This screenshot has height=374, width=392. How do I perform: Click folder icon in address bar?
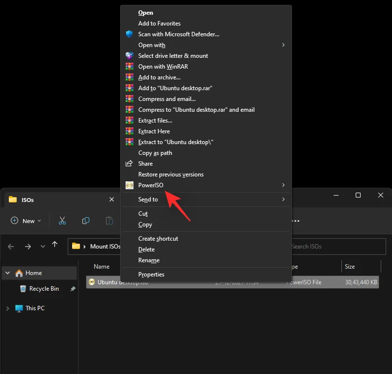(x=76, y=247)
